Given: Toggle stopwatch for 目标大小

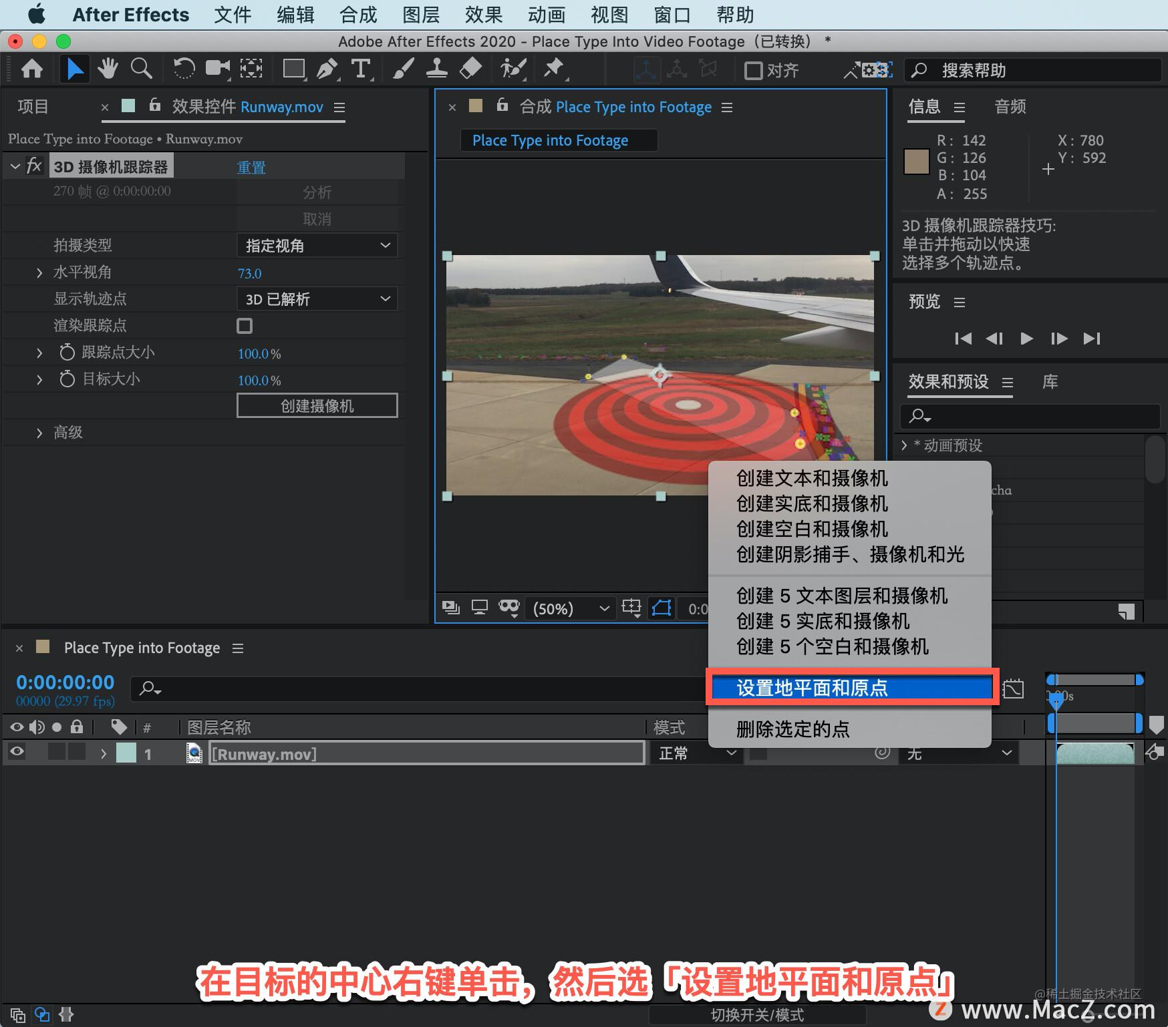Looking at the screenshot, I should coord(67,379).
